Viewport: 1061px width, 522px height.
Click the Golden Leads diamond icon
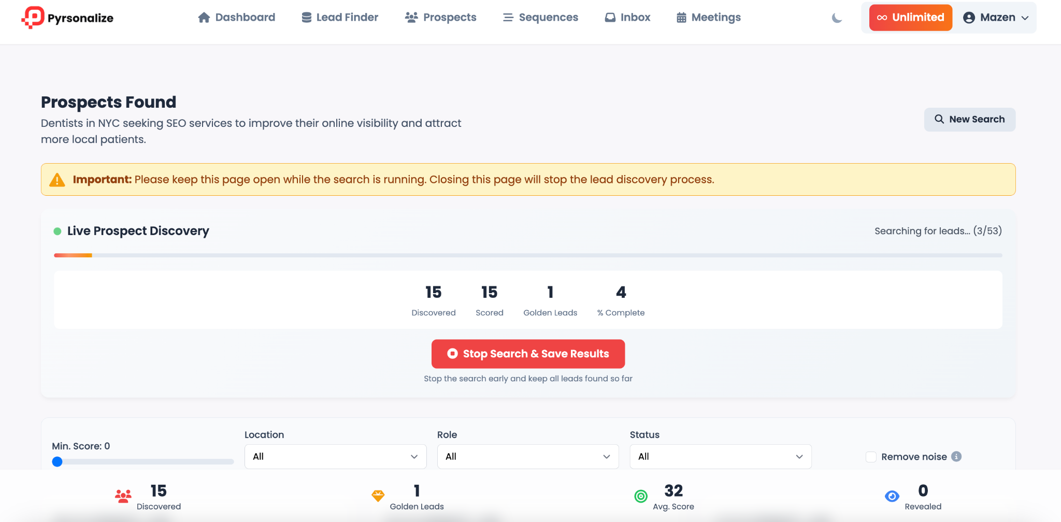click(x=378, y=496)
